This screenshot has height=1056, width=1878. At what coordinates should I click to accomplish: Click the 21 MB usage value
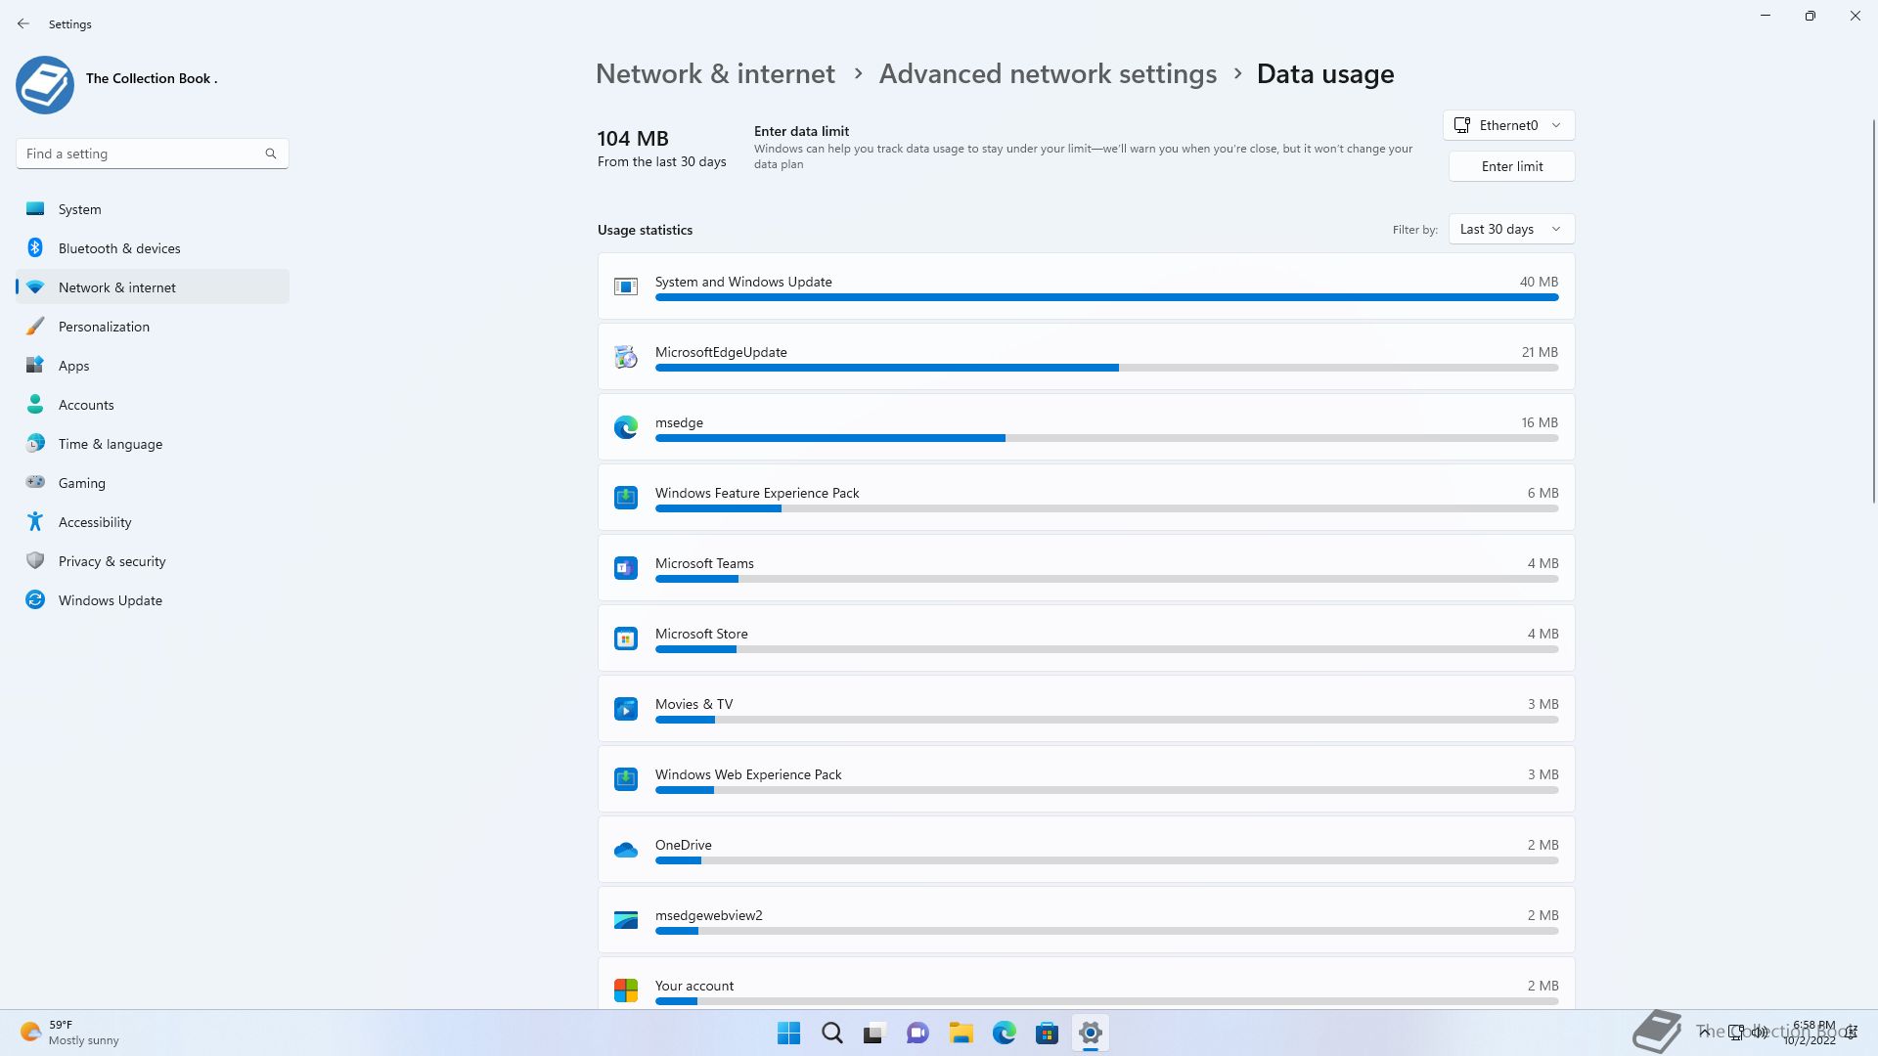point(1540,352)
